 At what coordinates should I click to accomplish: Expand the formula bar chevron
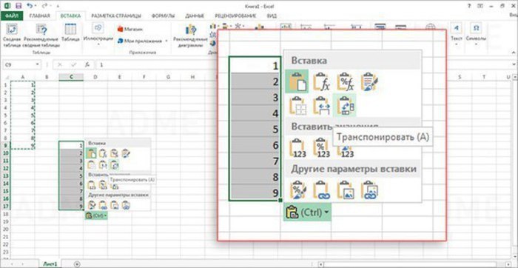[513, 64]
